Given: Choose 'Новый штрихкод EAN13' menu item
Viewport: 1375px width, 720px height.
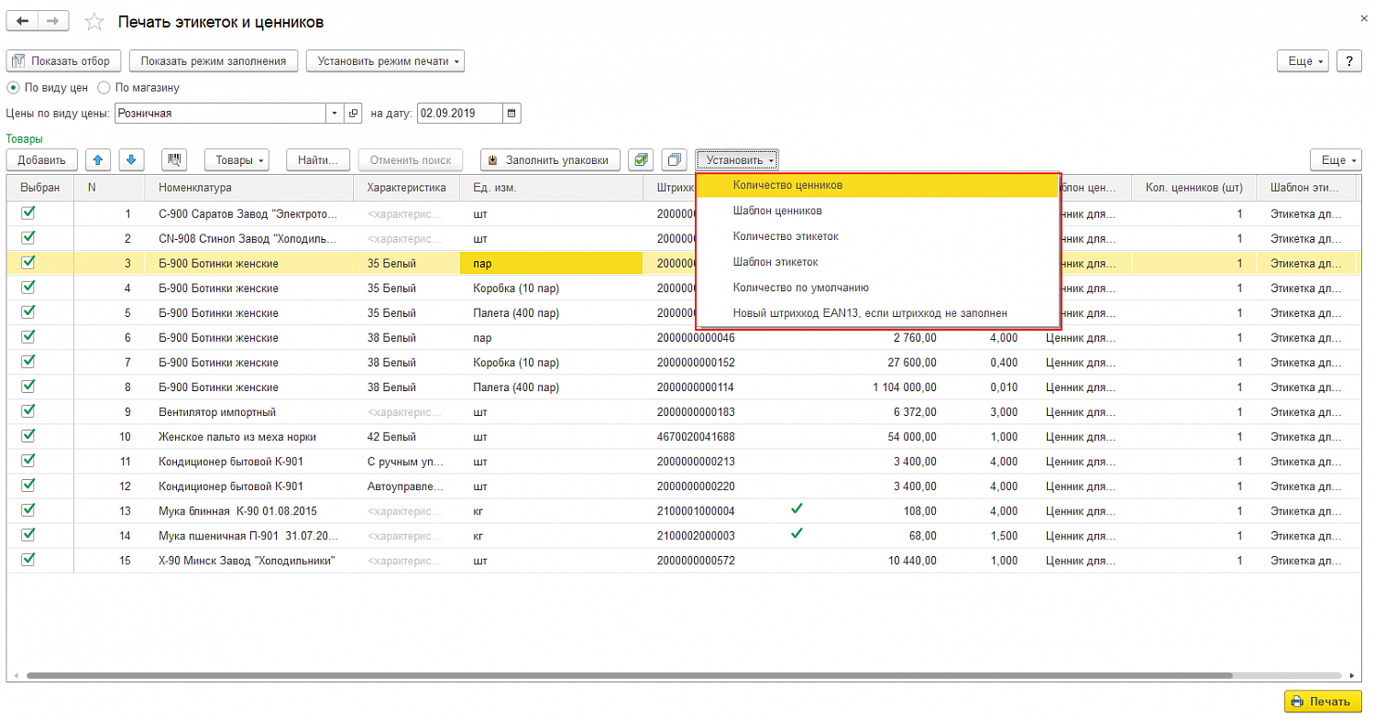Looking at the screenshot, I should (877, 313).
